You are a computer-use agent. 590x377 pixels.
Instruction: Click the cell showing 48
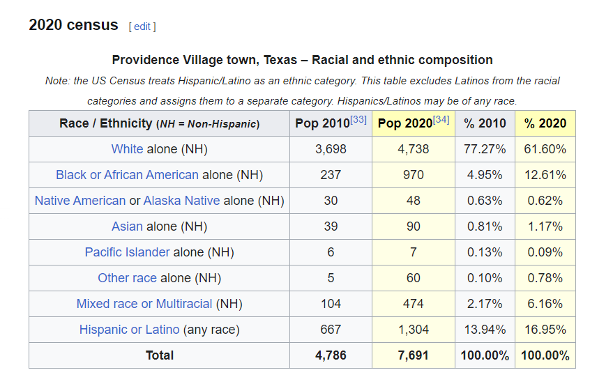point(413,200)
